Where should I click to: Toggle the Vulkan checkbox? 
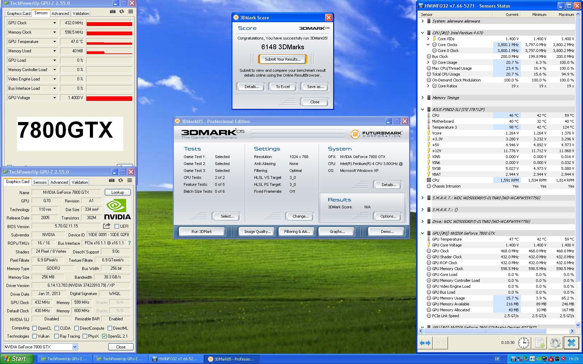pos(34,336)
